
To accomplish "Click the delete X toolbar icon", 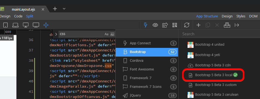I will click(x=217, y=25).
